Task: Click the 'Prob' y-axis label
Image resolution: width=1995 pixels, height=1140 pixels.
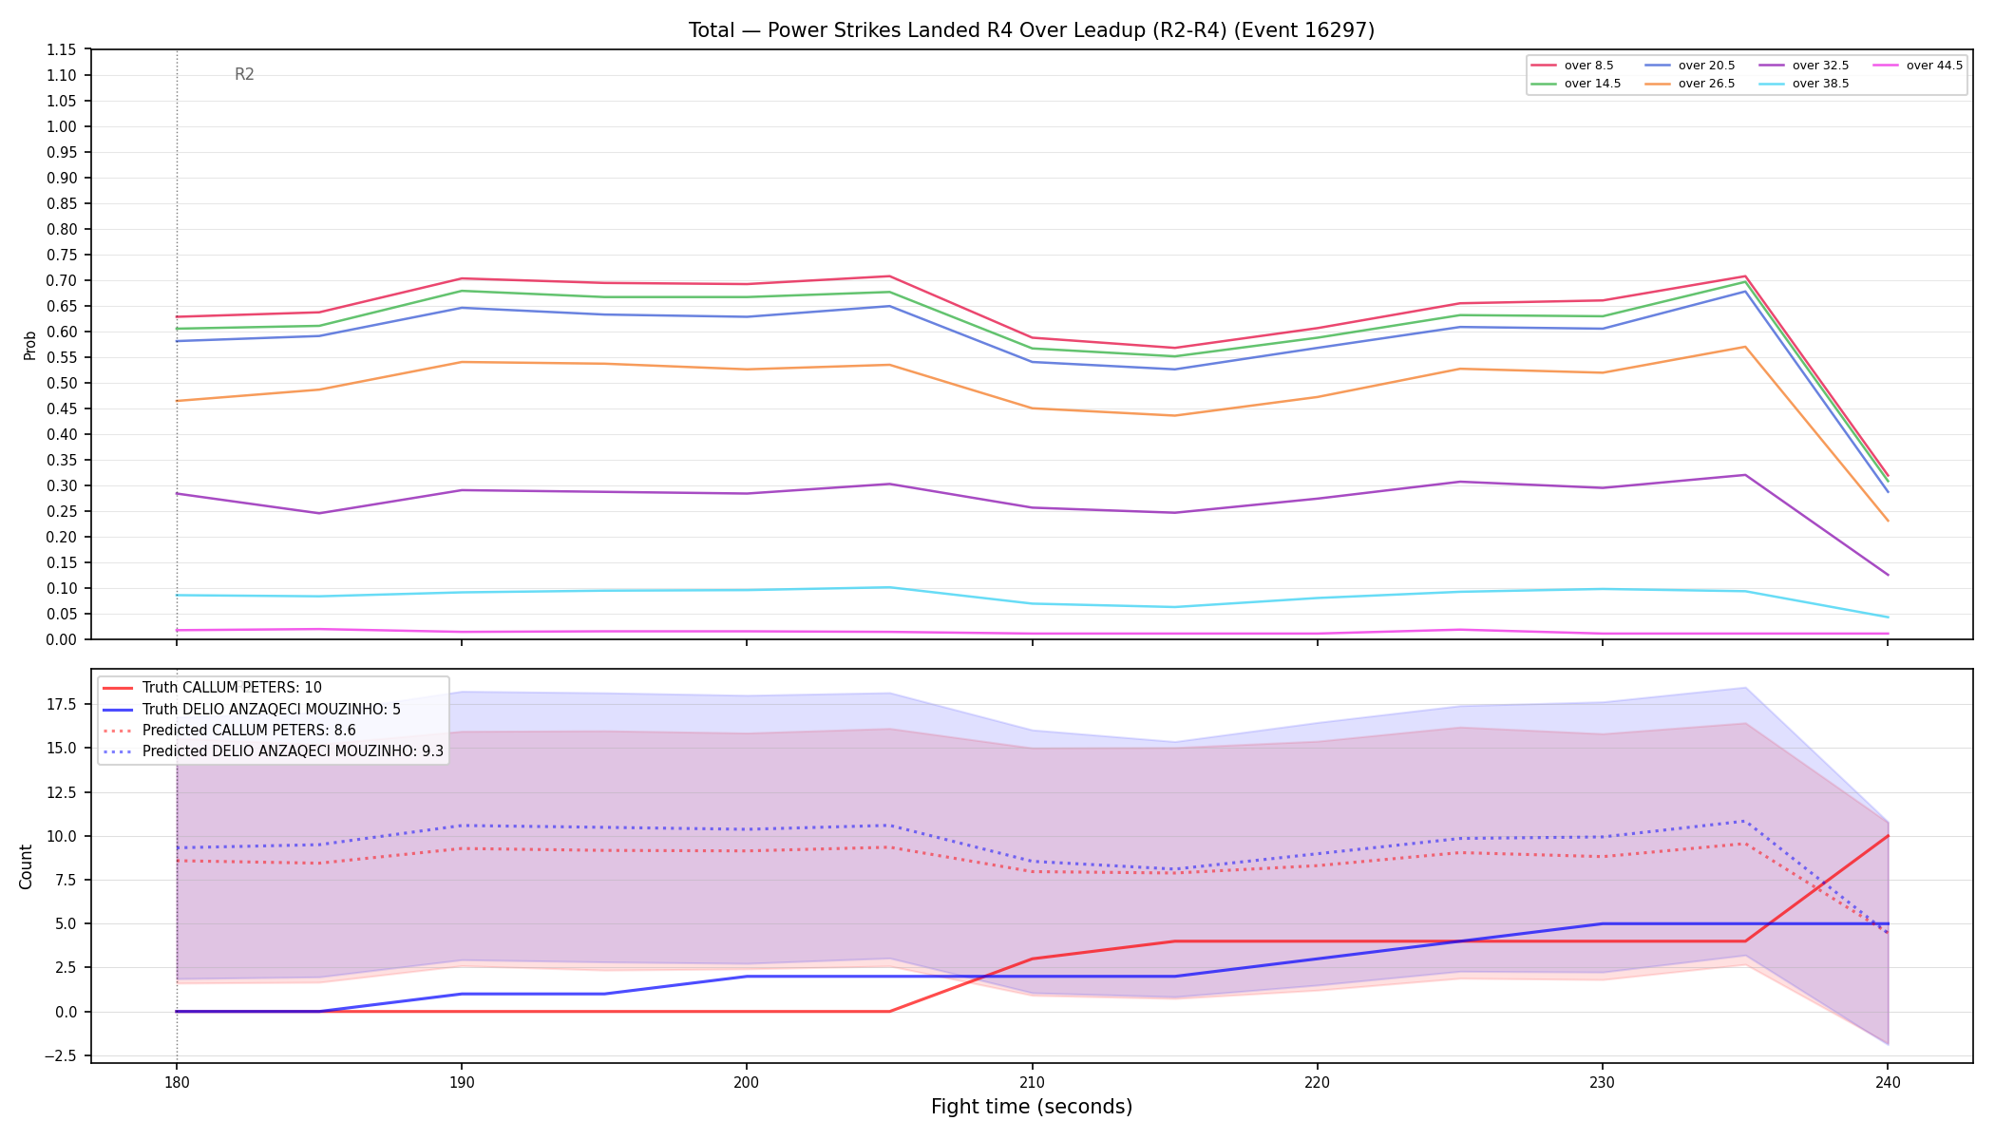Action: coord(29,345)
